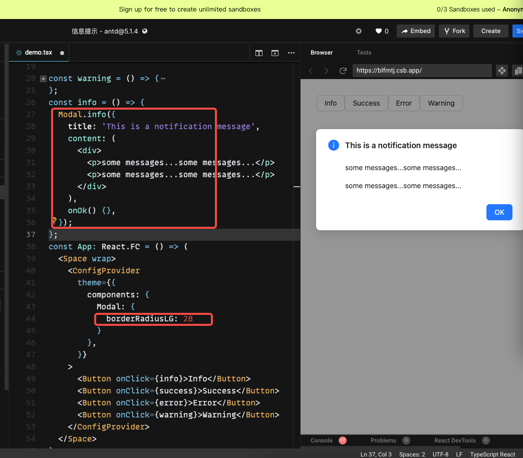Viewport: 523px width, 458px height.
Task: Click inside the browser URL address field
Action: [x=422, y=71]
